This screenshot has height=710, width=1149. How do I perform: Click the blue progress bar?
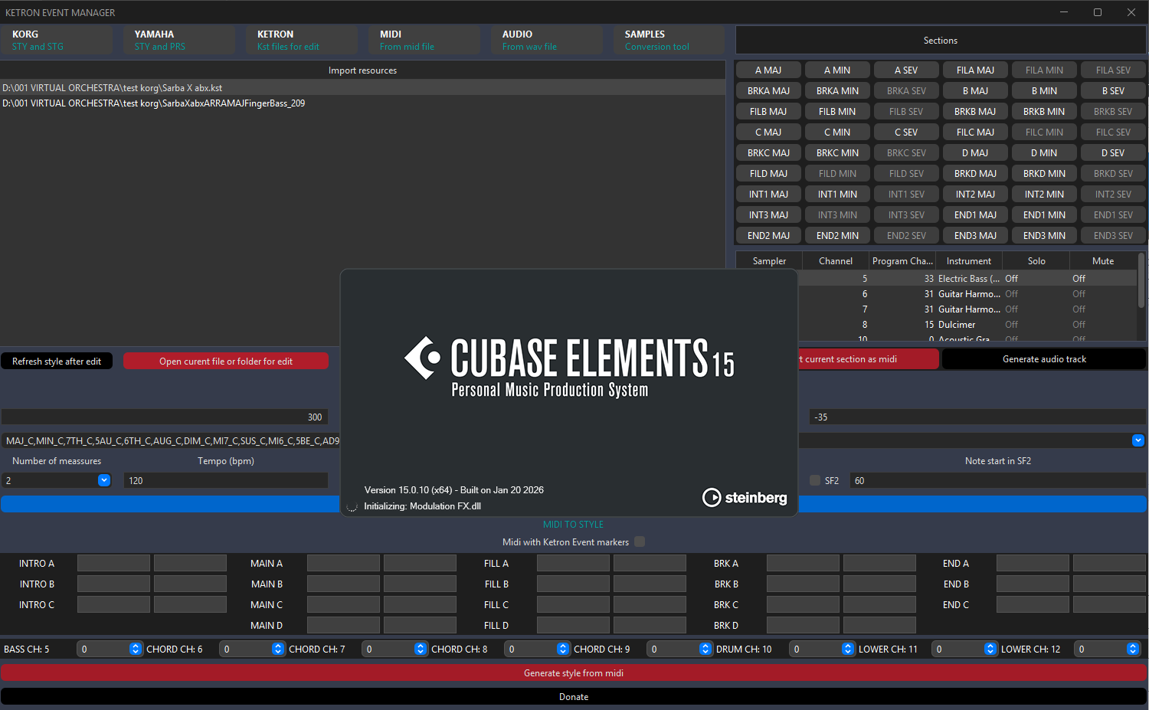[169, 504]
